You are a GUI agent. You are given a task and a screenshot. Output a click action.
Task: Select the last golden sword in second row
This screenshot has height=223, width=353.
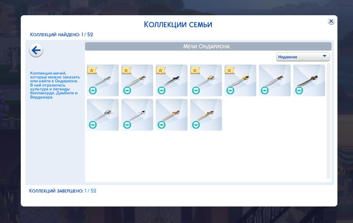206,114
